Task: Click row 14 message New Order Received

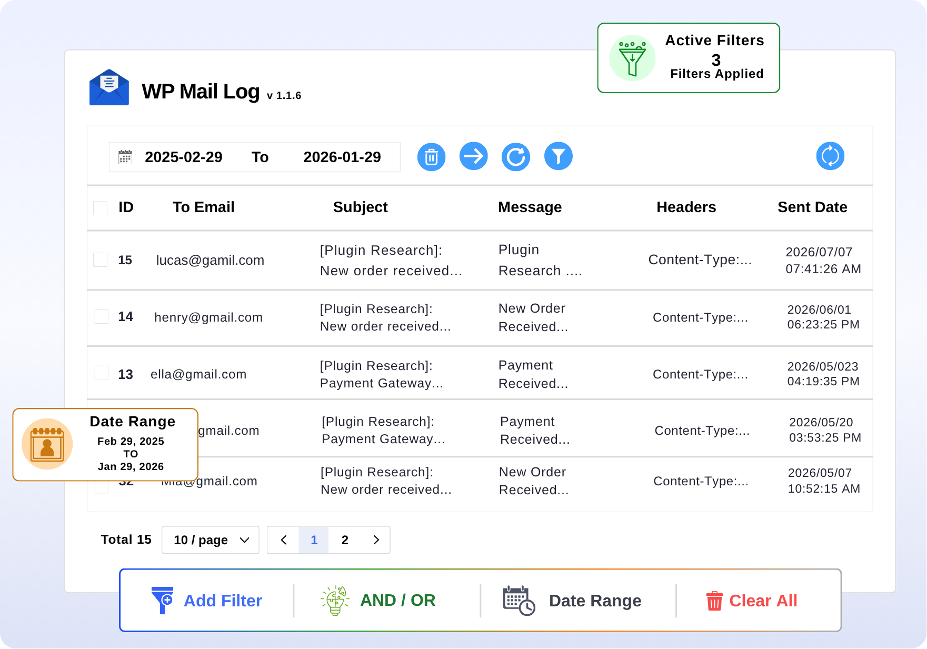Action: click(533, 317)
